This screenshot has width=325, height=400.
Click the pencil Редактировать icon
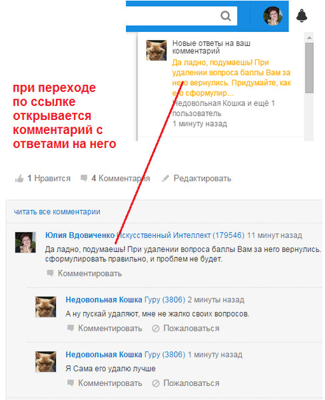(x=166, y=178)
